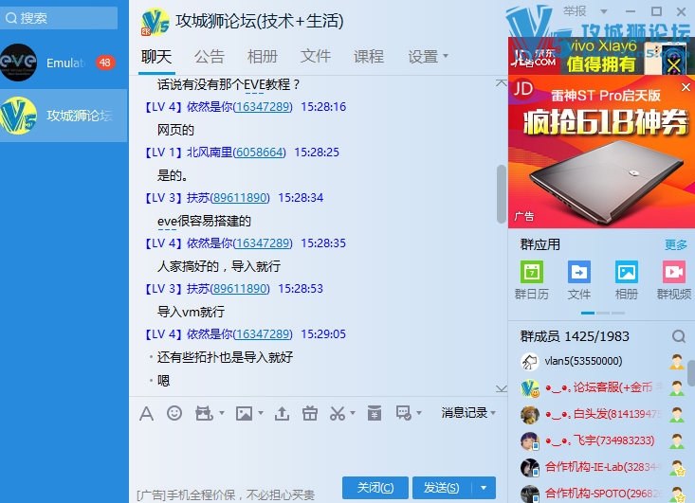Viewport: 695px width, 503px height.
Task: Open the font settings (A) tool
Action: tap(146, 413)
